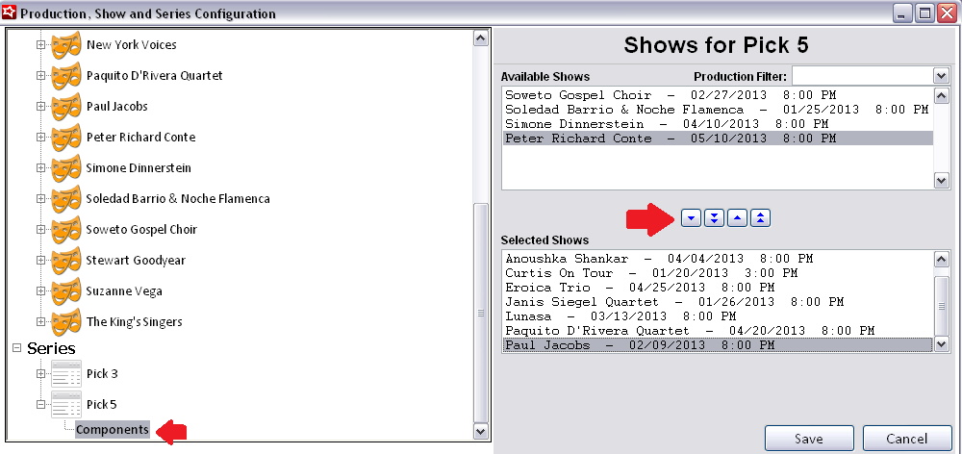This screenshot has height=454, width=962.
Task: Select Stewart Goodyear in the tree
Action: point(136,261)
